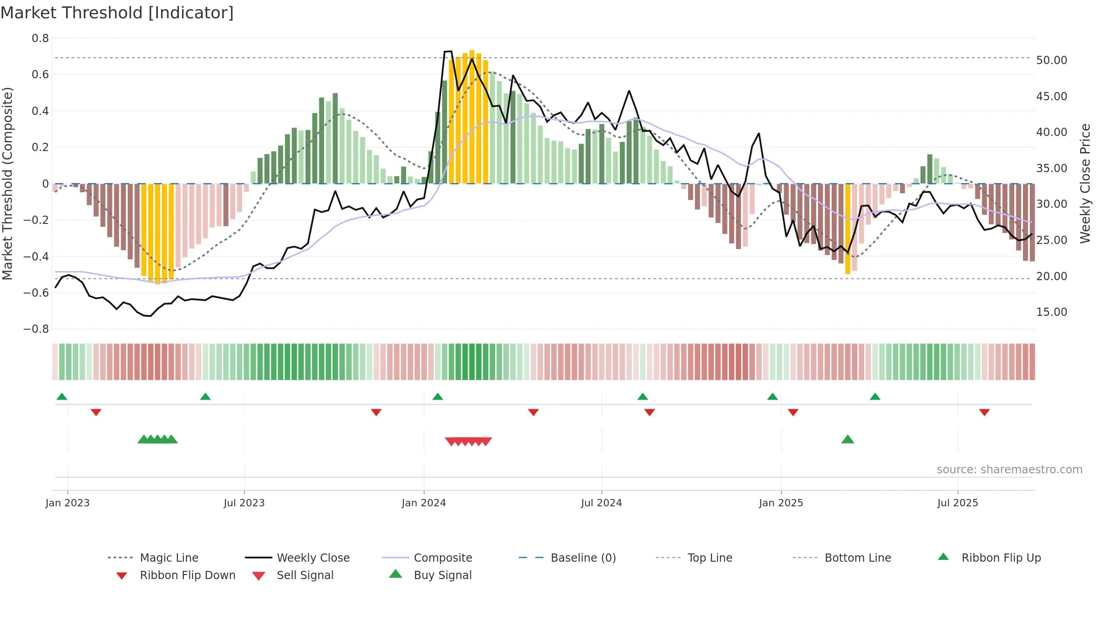Toggle the Sell Signal legend entry
The width and height of the screenshot is (1098, 618).
pyautogui.click(x=292, y=575)
